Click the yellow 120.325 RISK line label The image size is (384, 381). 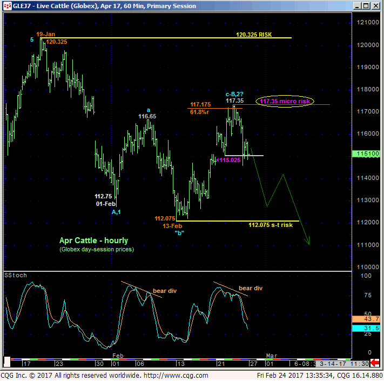253,34
